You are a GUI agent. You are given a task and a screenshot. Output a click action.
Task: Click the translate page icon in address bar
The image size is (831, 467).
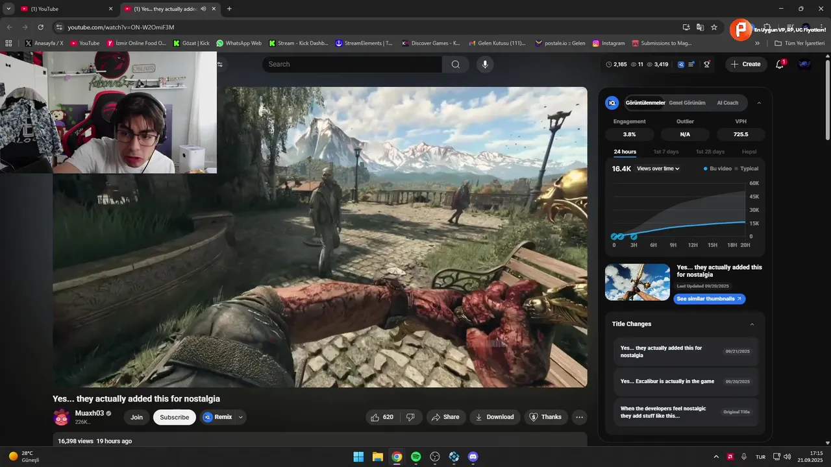pyautogui.click(x=700, y=27)
